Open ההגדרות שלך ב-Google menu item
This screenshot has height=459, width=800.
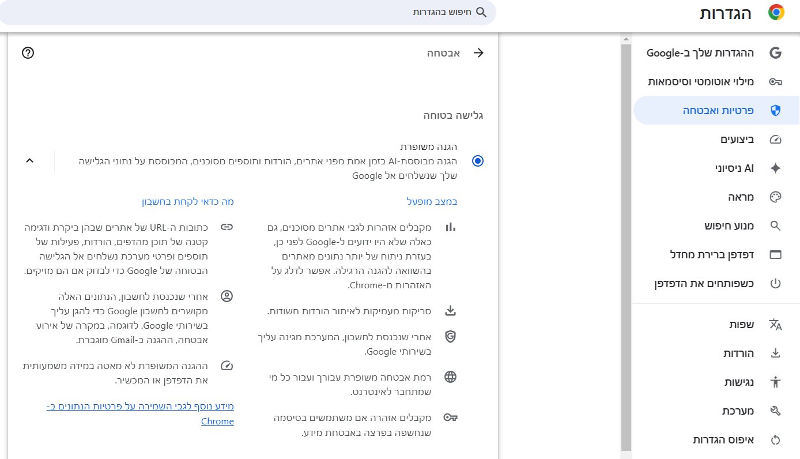[x=716, y=53]
